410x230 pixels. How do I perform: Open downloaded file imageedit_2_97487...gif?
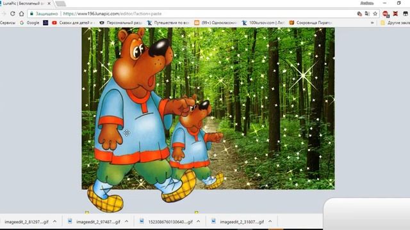[x=98, y=222]
